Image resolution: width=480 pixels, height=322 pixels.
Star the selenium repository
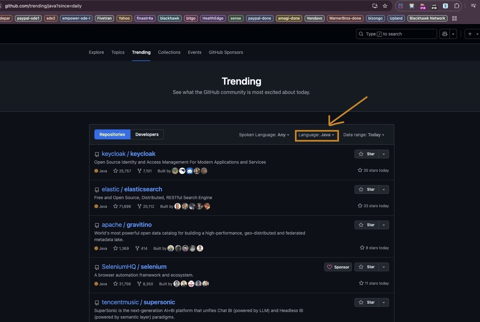(x=367, y=267)
